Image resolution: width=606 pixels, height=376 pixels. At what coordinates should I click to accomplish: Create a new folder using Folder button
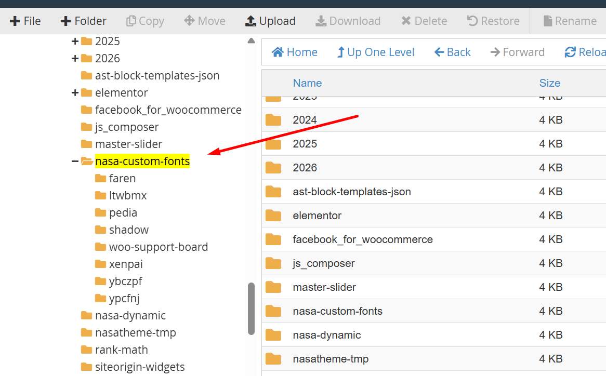coord(83,21)
